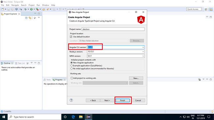Maximize the Outline view
214x120 pixels.
coord(39,63)
